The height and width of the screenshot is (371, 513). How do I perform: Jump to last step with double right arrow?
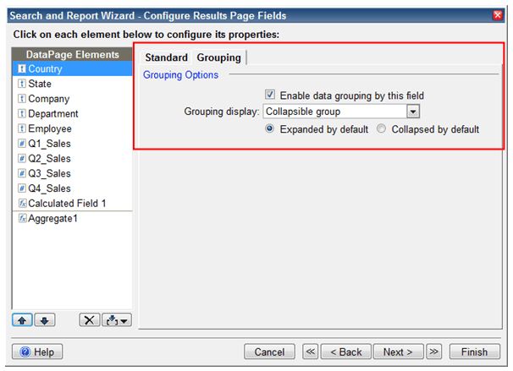coord(433,352)
